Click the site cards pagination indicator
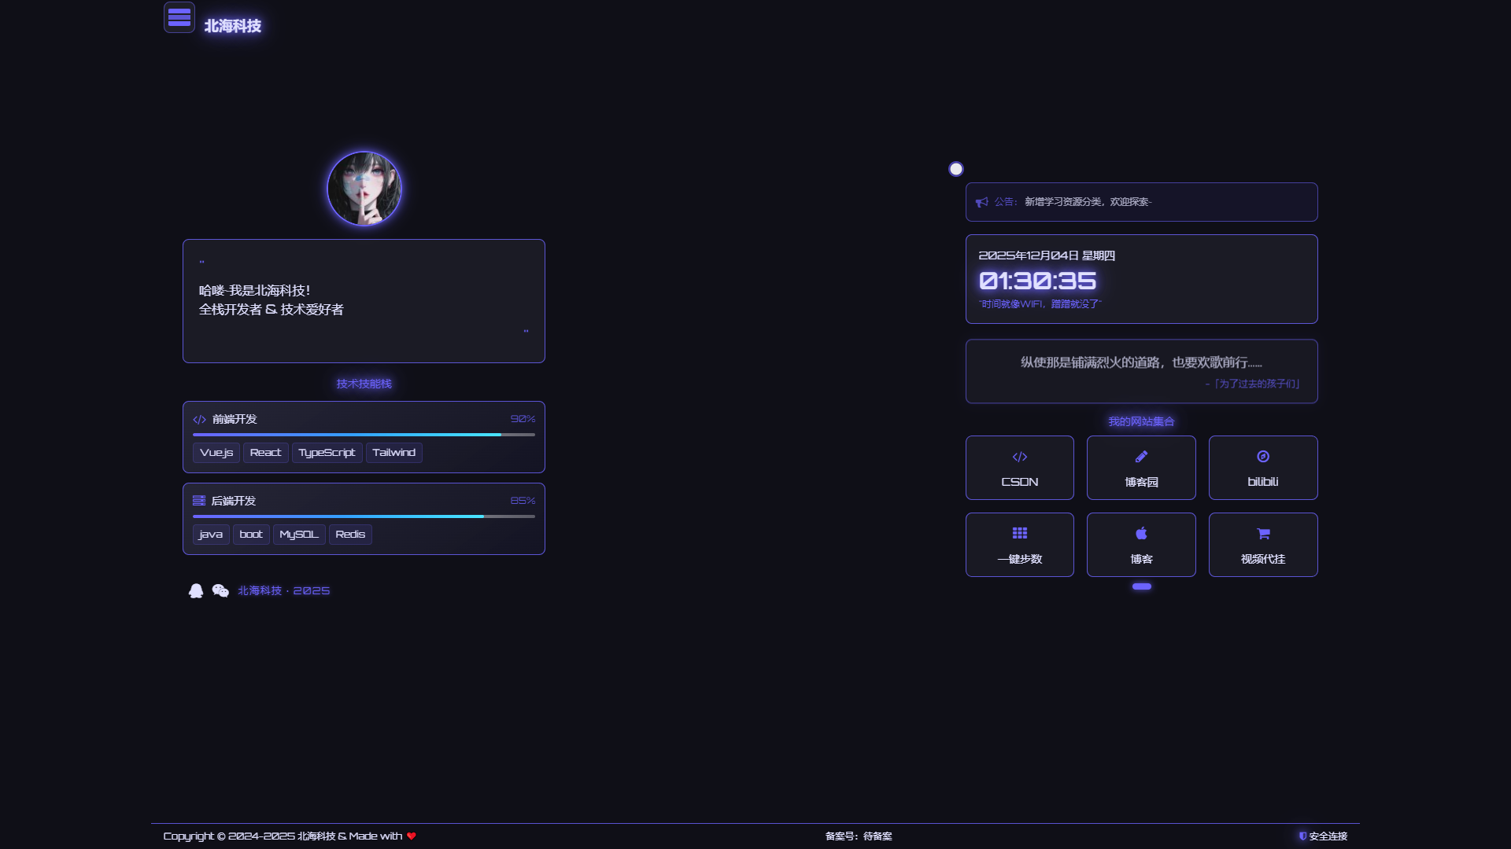 pyautogui.click(x=1141, y=586)
